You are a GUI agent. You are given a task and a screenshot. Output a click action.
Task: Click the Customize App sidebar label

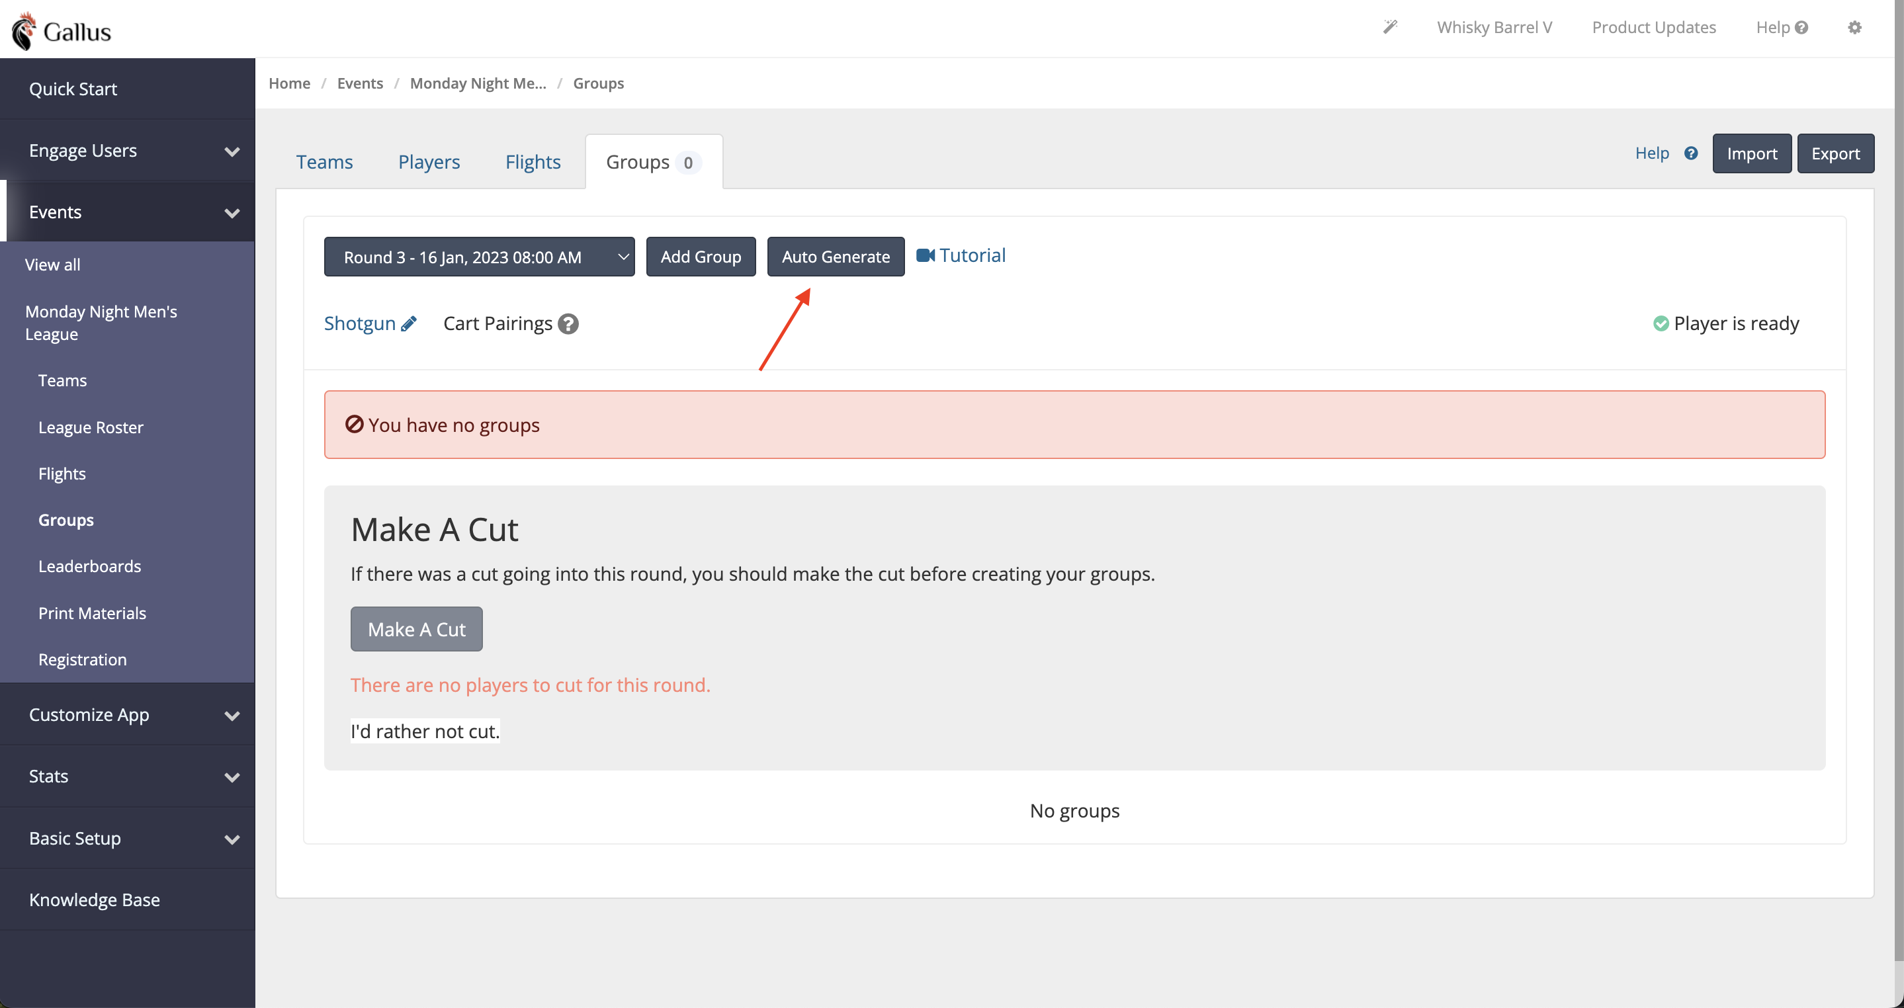pyautogui.click(x=89, y=714)
